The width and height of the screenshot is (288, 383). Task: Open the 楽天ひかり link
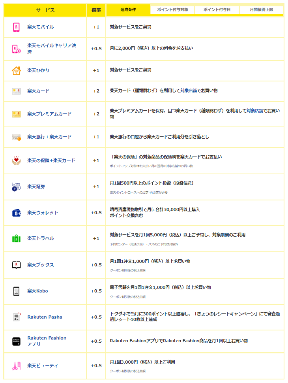coord(38,70)
